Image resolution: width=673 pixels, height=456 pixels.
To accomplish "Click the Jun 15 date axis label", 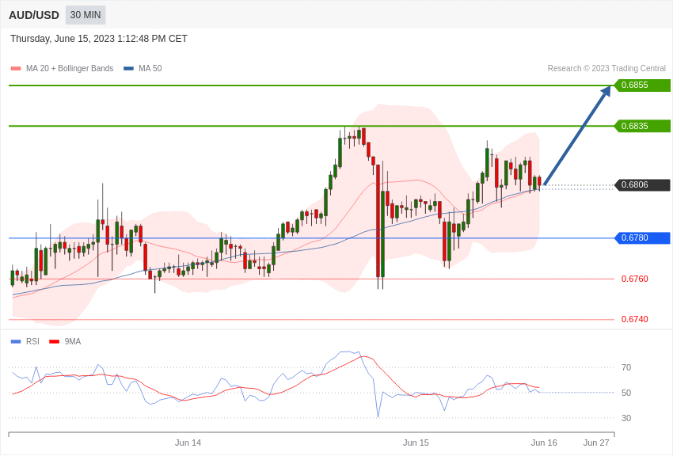I will (416, 443).
